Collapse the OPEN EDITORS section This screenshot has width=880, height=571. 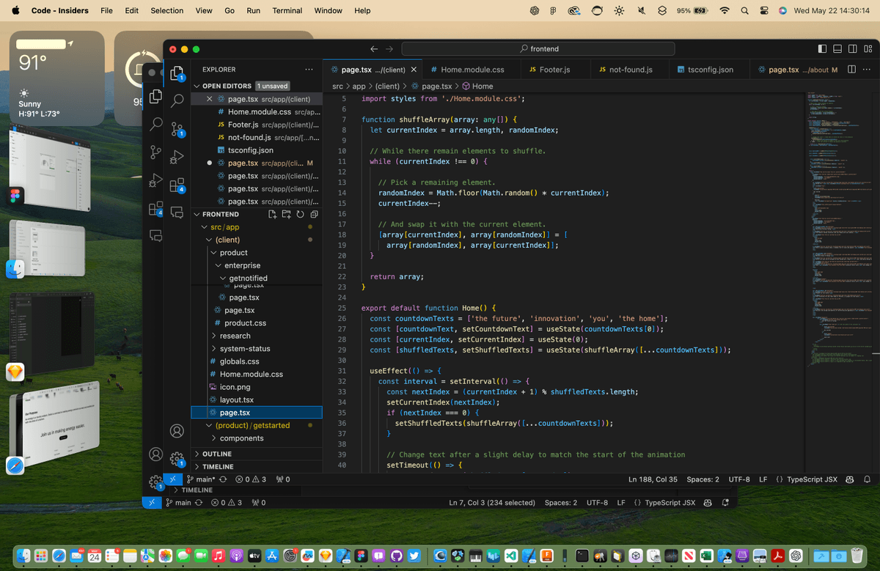[197, 86]
